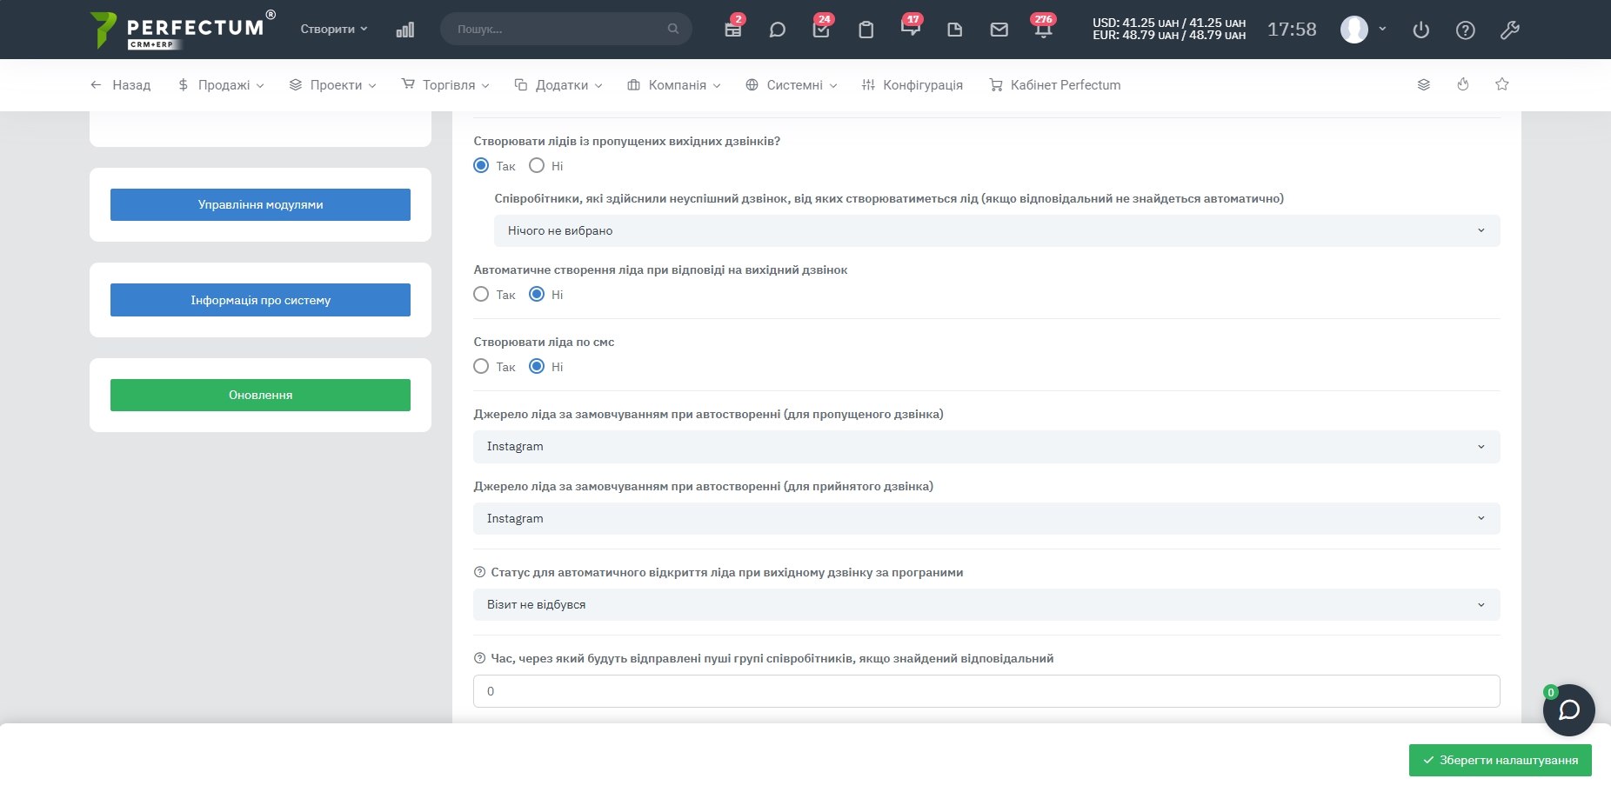Screen dimensions: 1611x792
Task: Open the floating support chat widget
Action: (x=1568, y=710)
